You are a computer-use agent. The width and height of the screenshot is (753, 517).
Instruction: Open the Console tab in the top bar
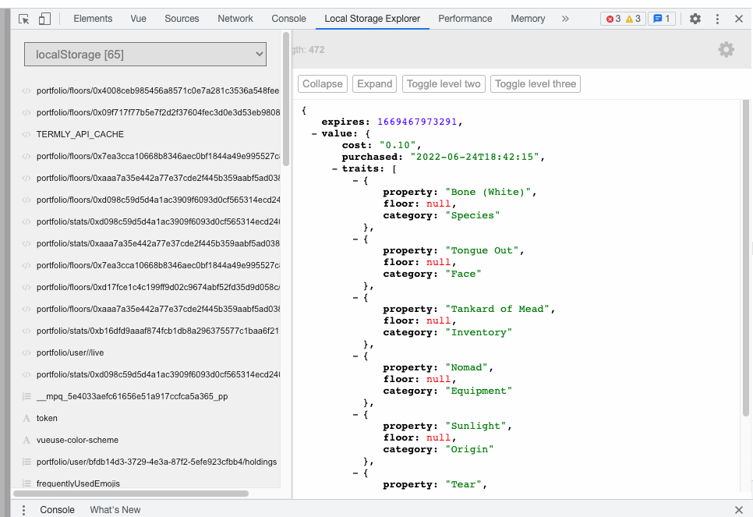tap(288, 19)
